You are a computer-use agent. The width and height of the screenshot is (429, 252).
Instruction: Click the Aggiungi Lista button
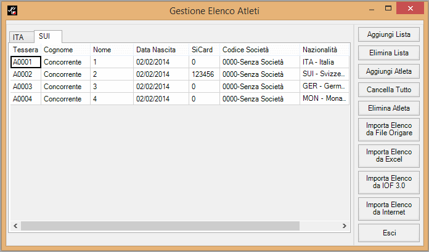(389, 34)
